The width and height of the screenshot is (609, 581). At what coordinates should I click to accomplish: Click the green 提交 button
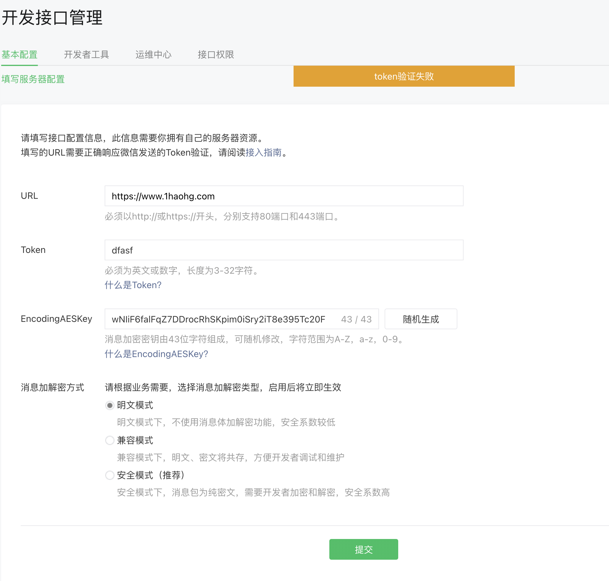click(363, 549)
